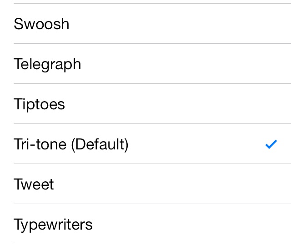Click the "Swoosh" text label

[x=41, y=24]
